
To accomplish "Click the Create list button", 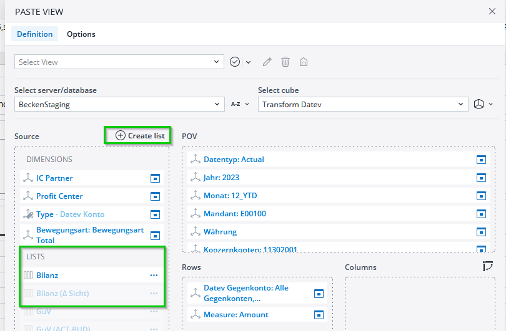I will point(141,135).
